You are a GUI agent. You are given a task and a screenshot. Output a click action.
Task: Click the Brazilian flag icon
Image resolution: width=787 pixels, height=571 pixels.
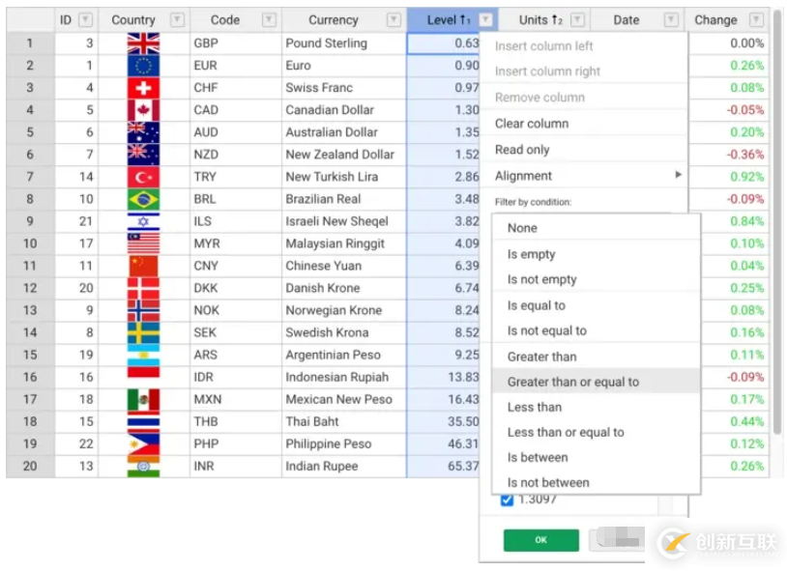pyautogui.click(x=143, y=199)
